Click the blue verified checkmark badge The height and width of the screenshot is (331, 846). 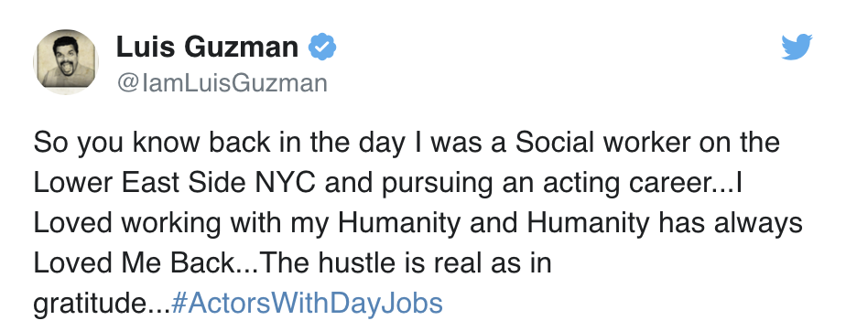coord(322,47)
